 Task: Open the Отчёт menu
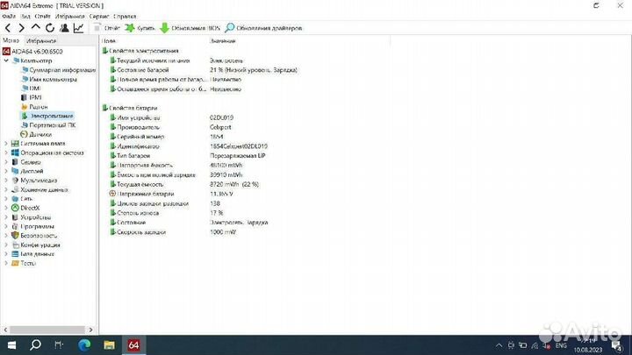[x=43, y=16]
